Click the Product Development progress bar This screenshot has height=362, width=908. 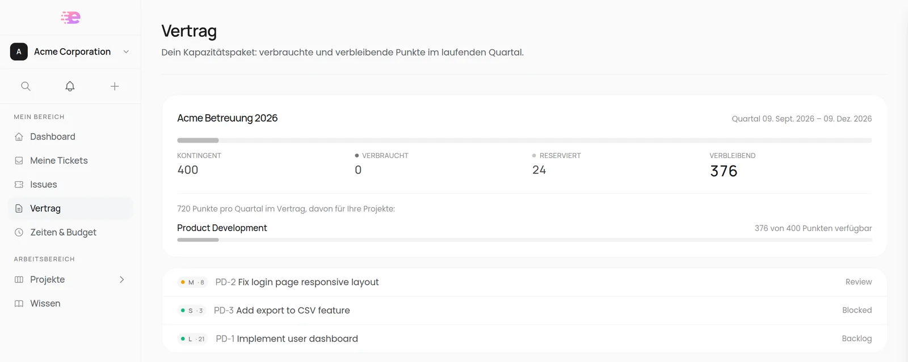point(524,240)
